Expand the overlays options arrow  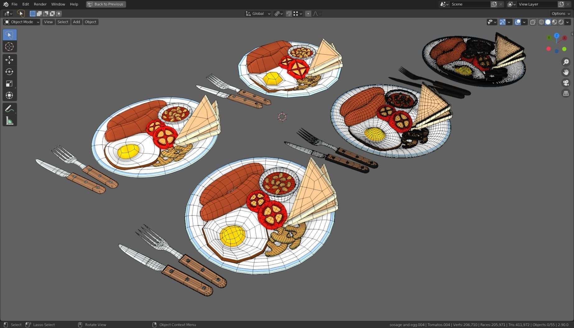[x=524, y=22]
